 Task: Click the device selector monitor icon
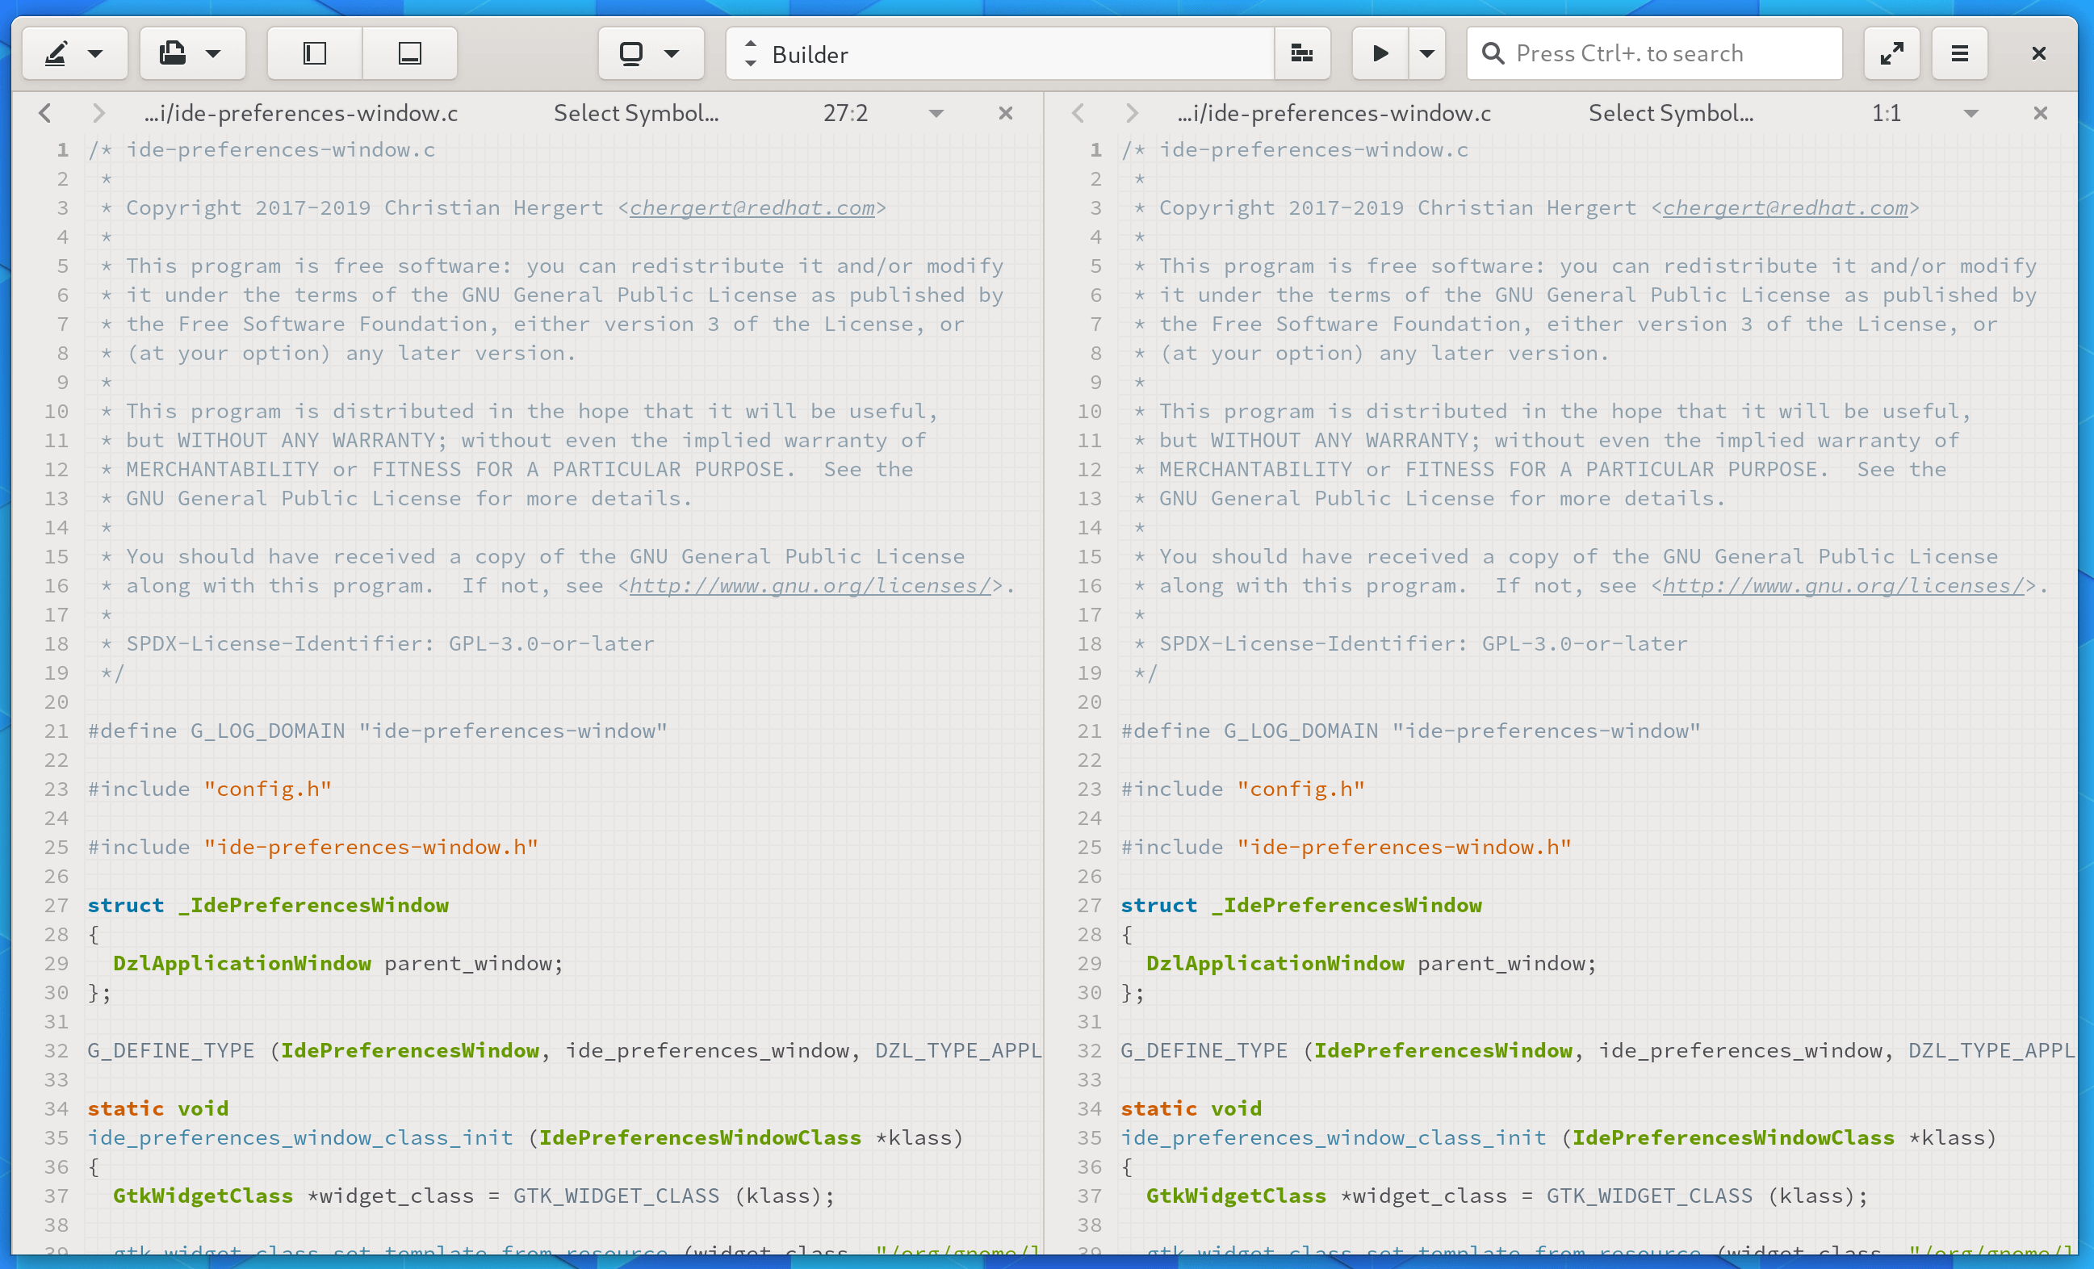[x=630, y=52]
